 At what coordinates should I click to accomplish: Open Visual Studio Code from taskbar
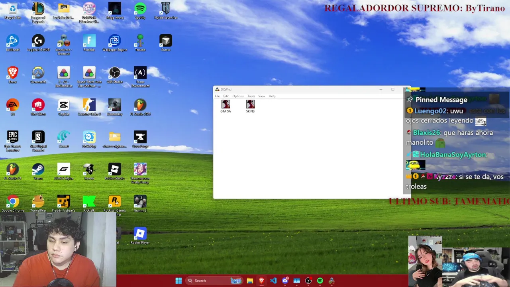pyautogui.click(x=273, y=281)
